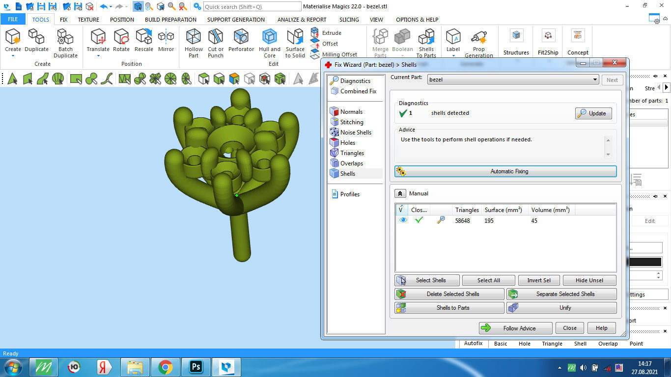Click the Offset tool
This screenshot has width=671, height=377.
click(x=325, y=44)
